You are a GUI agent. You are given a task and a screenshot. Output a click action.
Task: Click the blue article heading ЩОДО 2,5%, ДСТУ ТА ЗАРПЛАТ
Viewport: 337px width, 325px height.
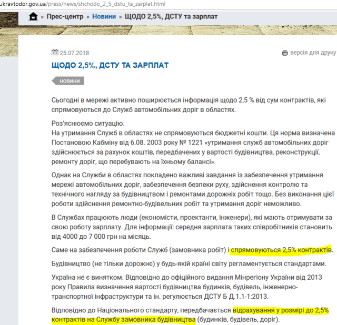coord(110,65)
